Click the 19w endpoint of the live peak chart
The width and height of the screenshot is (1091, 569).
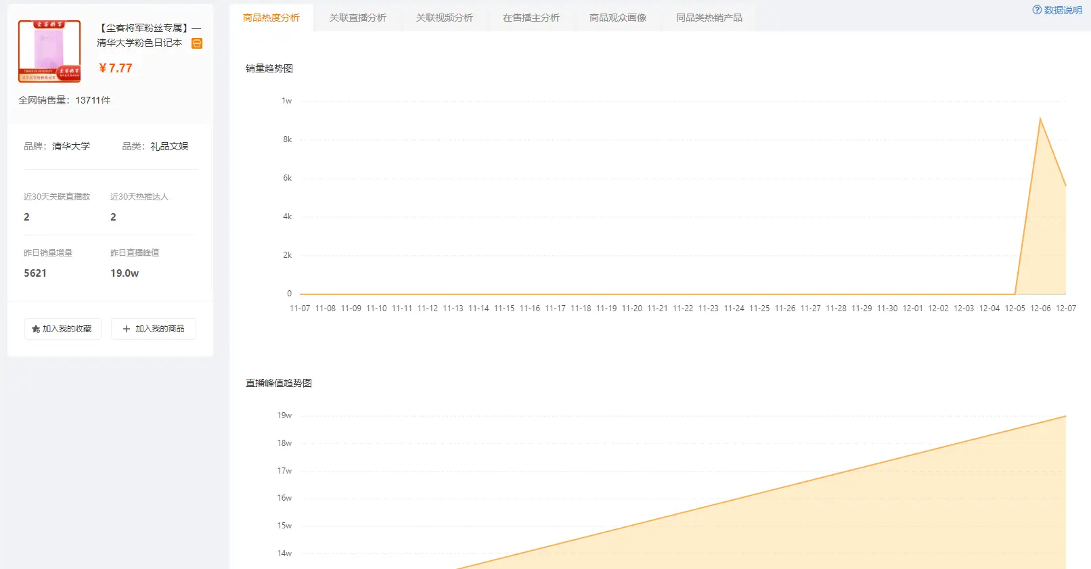[1065, 416]
